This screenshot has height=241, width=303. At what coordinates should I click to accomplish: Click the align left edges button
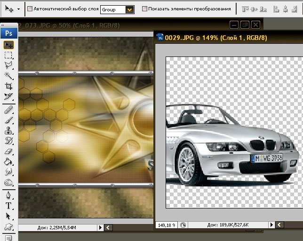pos(277,9)
